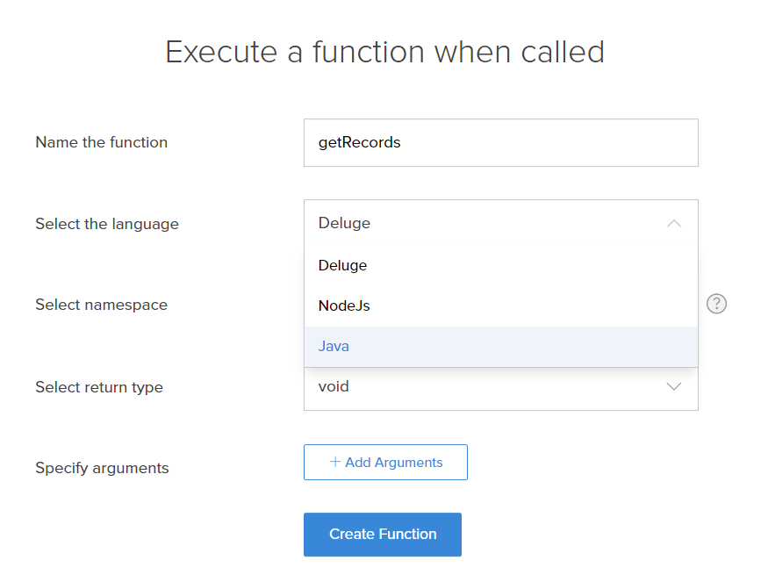Click the getRecords text in name field
The image size is (768, 575).
point(360,142)
